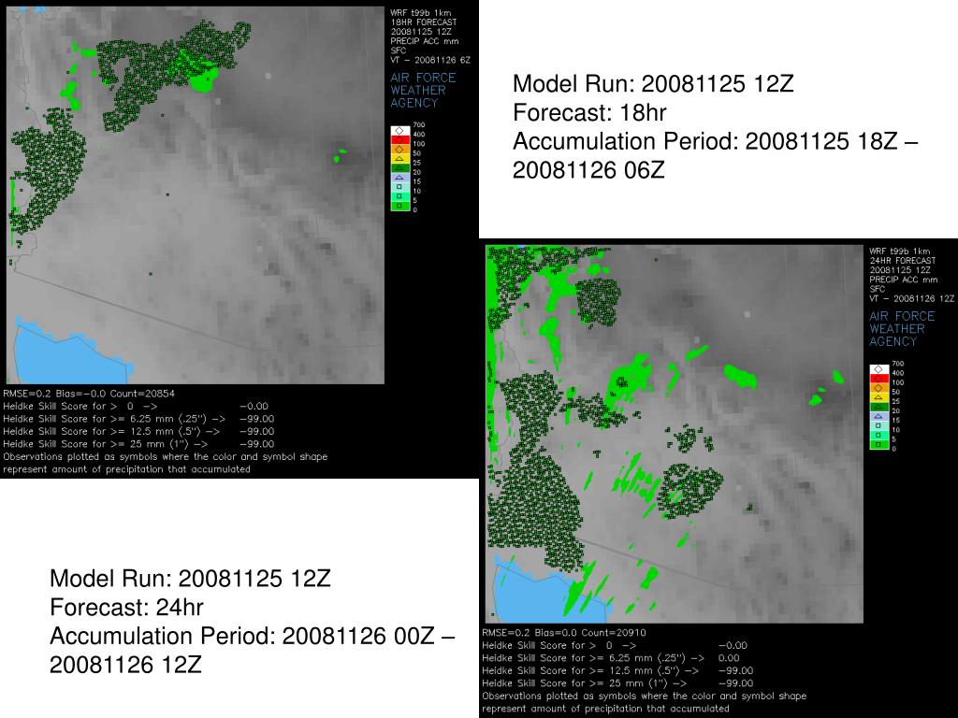Click the bottom green square swatch in 18HR legend

coord(399,207)
